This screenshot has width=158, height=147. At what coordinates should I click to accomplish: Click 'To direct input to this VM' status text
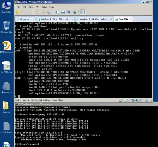pos(39,100)
